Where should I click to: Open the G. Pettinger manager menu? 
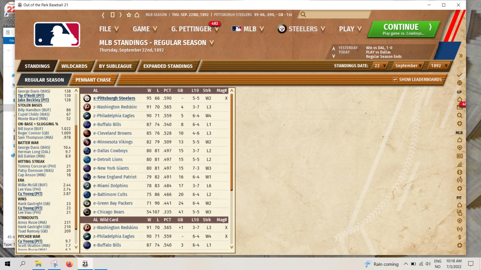195,29
